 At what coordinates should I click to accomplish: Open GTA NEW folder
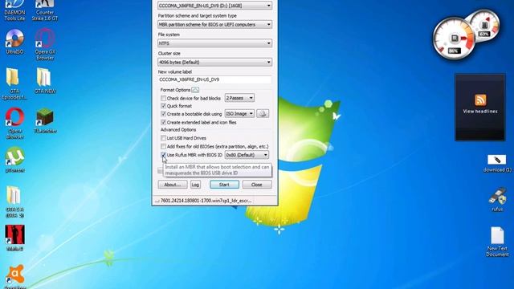tap(45, 81)
